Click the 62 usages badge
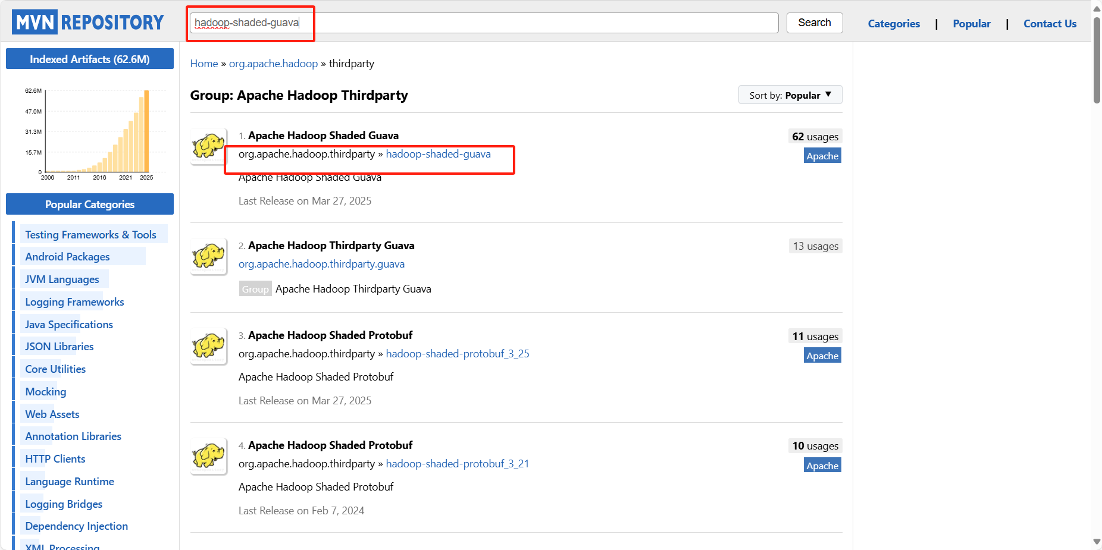The width and height of the screenshot is (1102, 550). (x=815, y=137)
